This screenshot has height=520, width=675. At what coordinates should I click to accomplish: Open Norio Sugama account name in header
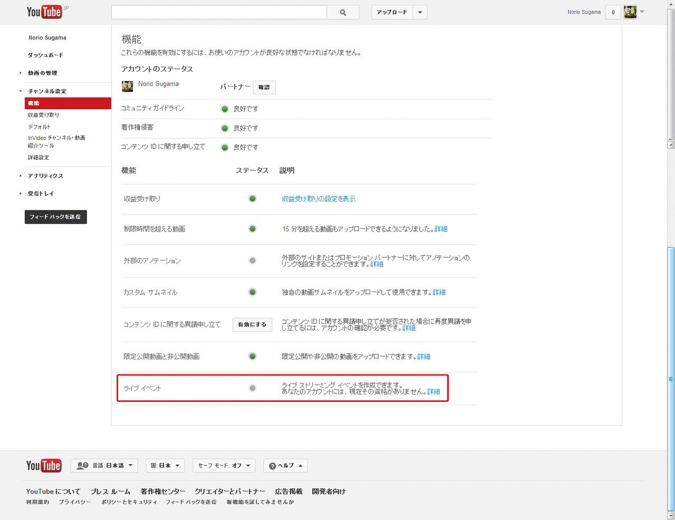point(584,12)
